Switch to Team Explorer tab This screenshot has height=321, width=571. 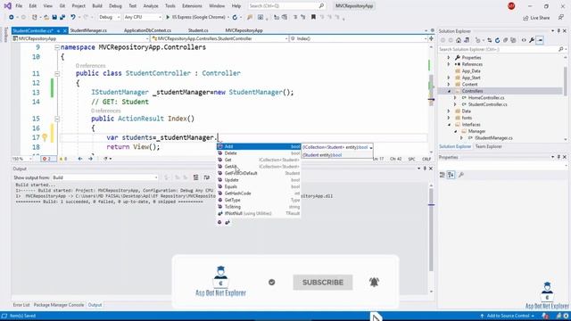(488, 146)
